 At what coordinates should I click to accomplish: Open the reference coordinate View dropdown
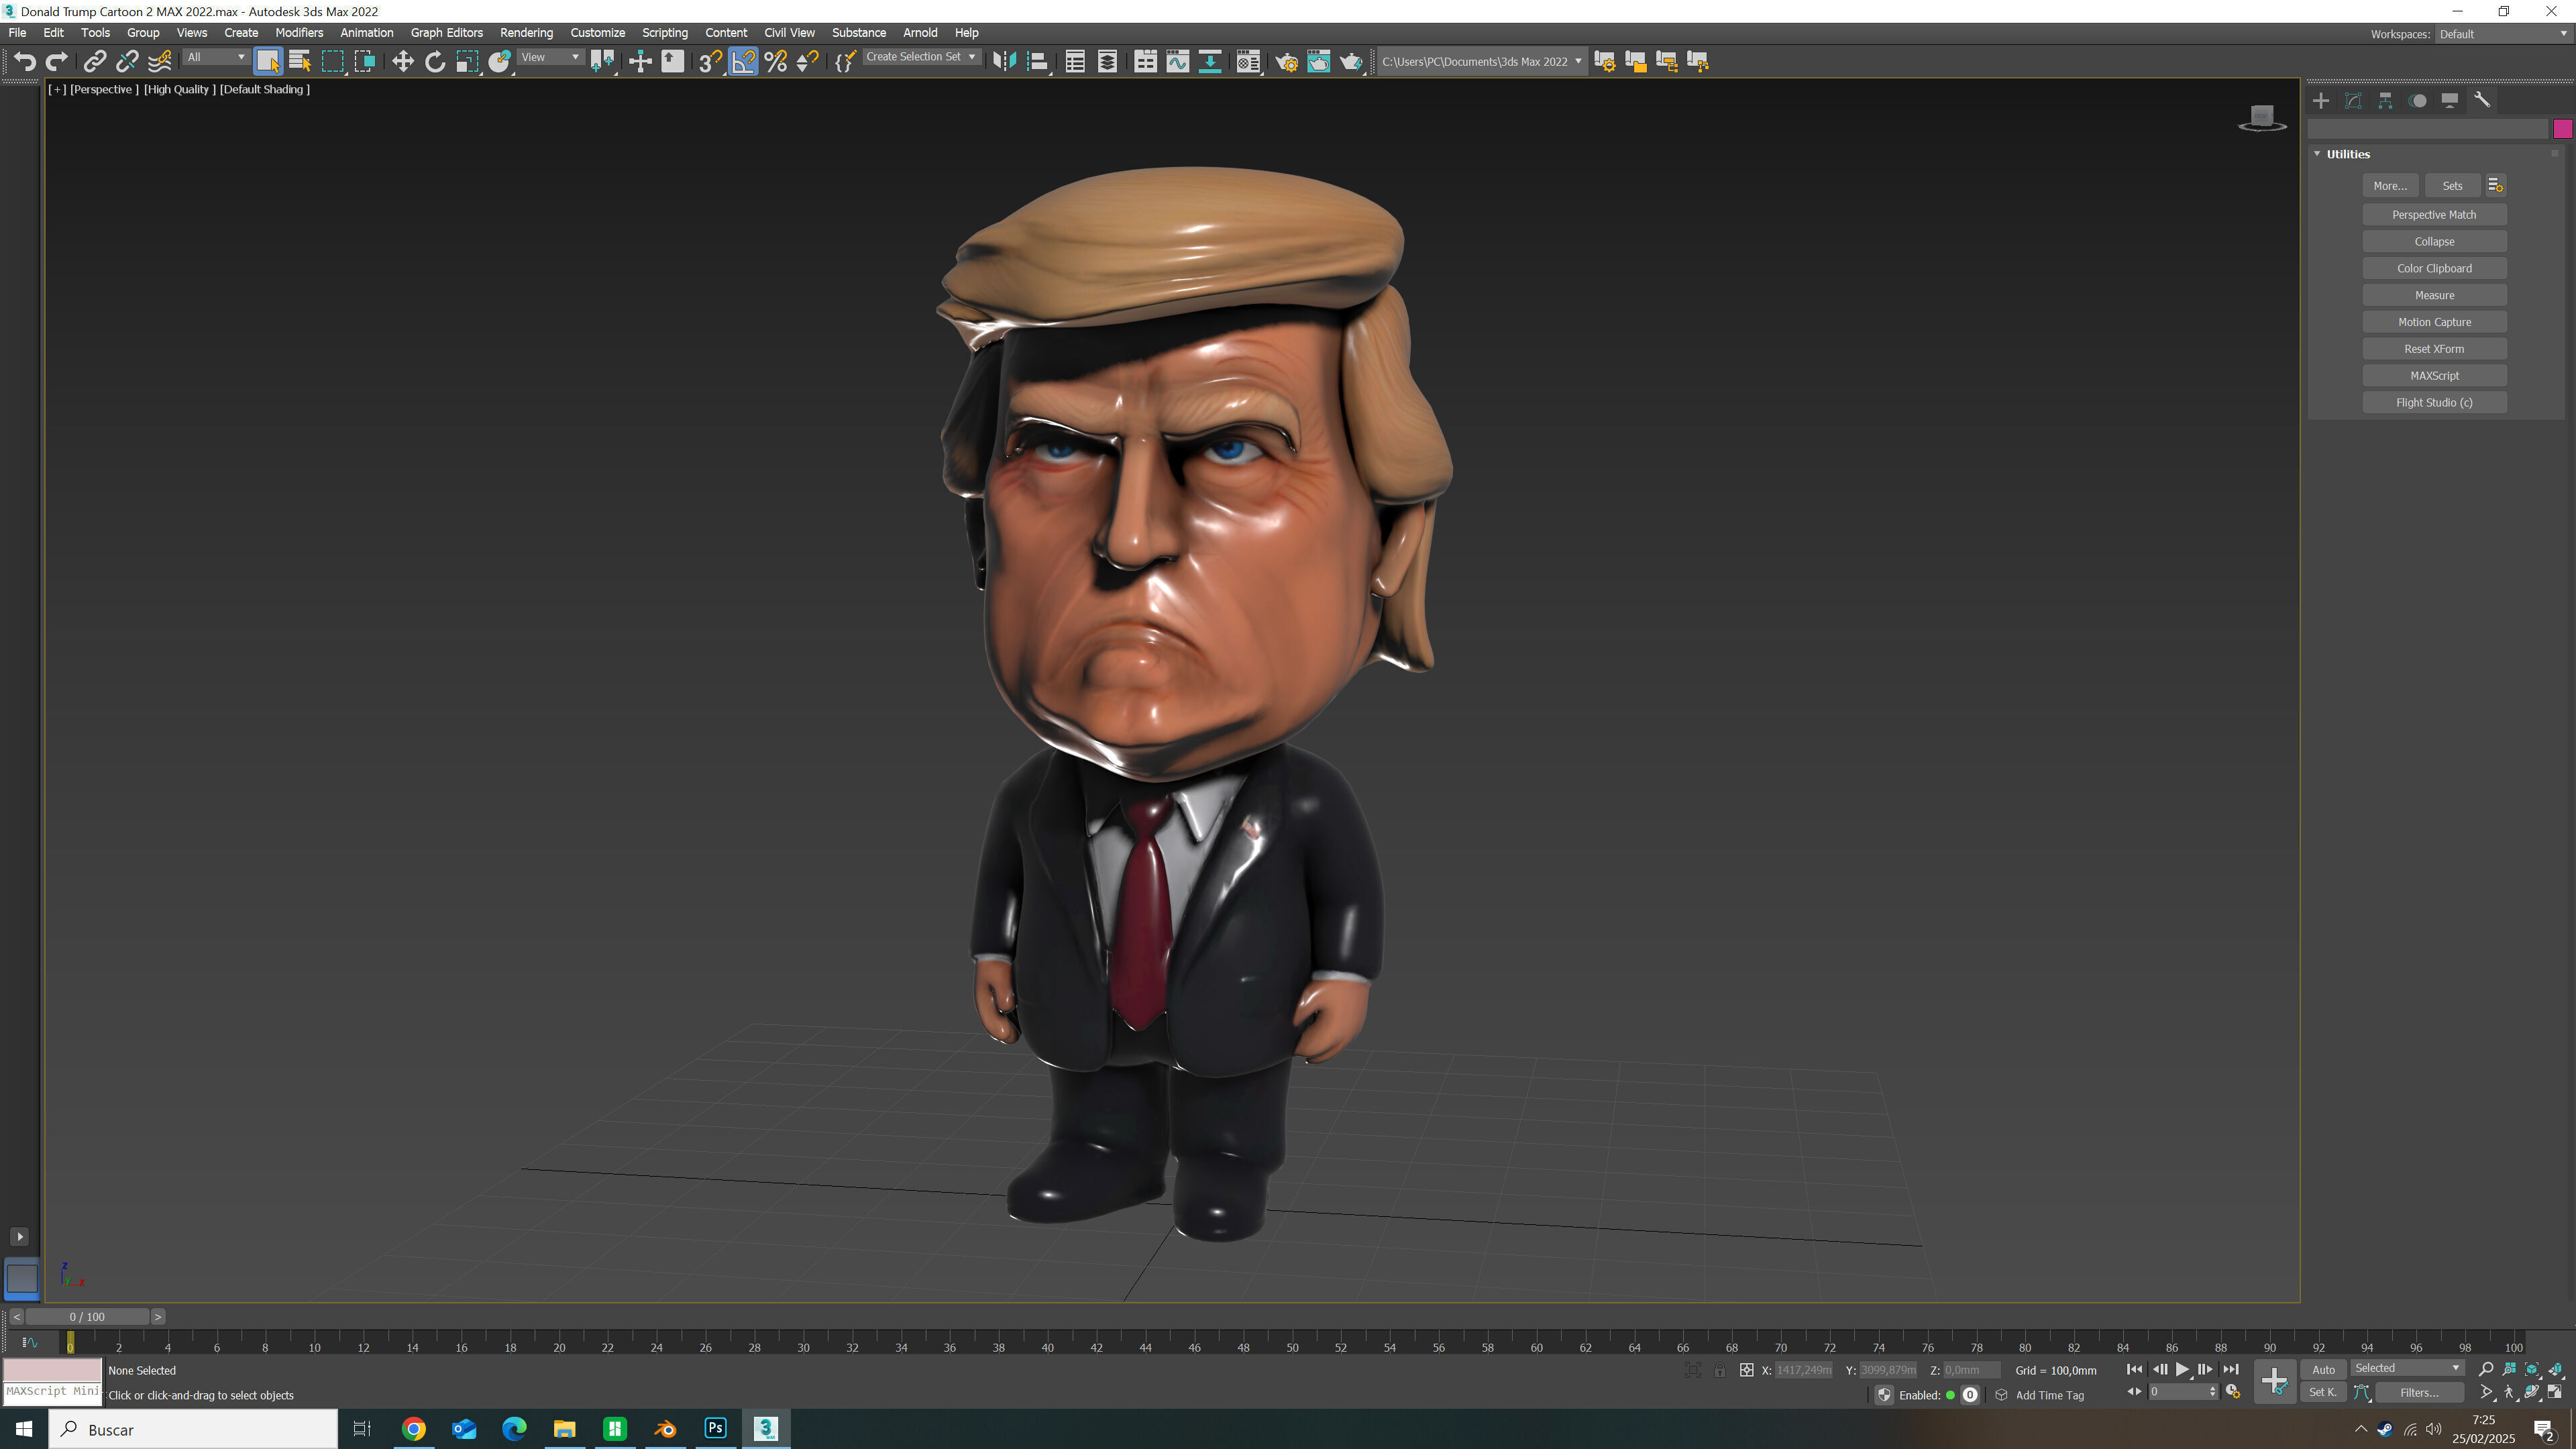tap(550, 57)
